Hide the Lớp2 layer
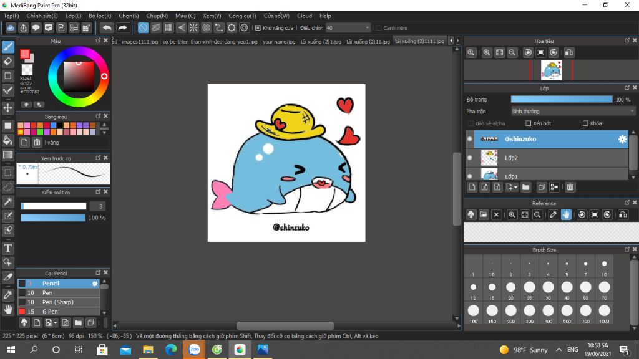Screen dimensions: 639x359 pos(469,158)
